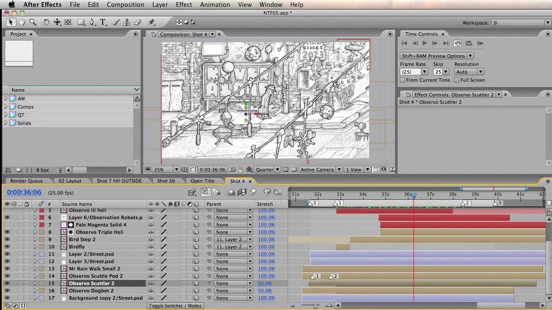Select the Selection arrow tool
This screenshot has width=552, height=310.
[x=11, y=22]
